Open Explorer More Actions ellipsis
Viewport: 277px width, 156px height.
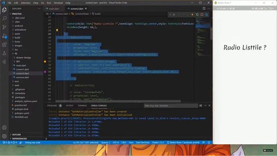pos(39,9)
